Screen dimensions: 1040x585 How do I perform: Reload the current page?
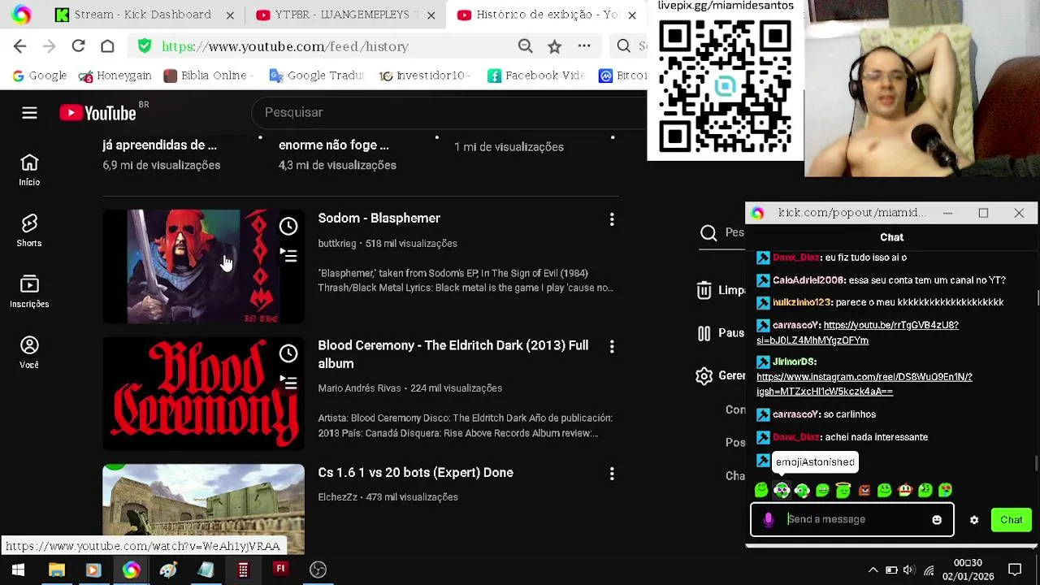78,46
